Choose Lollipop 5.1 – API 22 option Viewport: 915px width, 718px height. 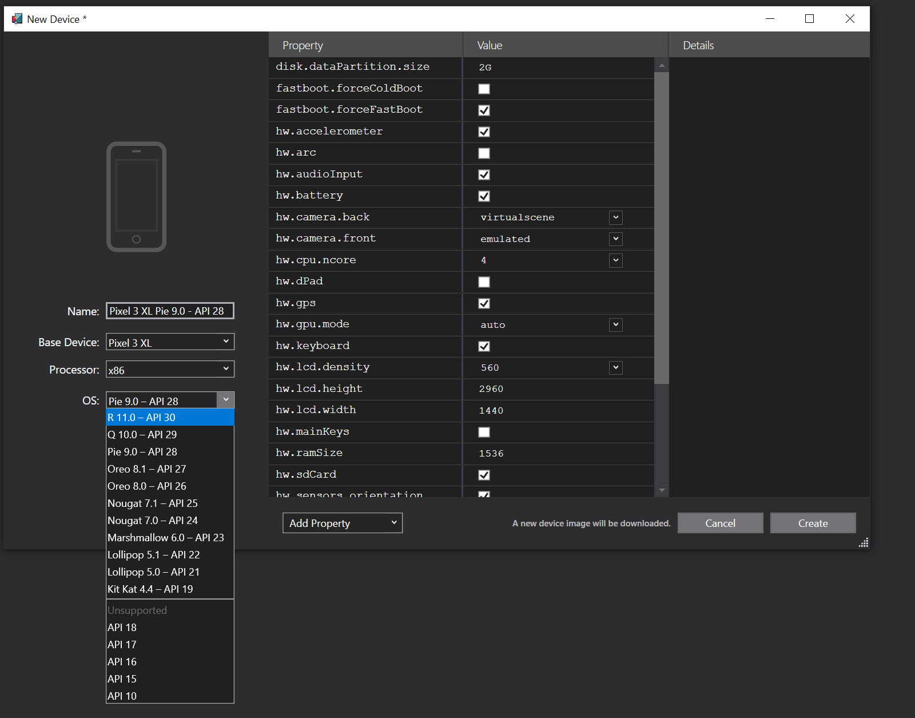(170, 555)
